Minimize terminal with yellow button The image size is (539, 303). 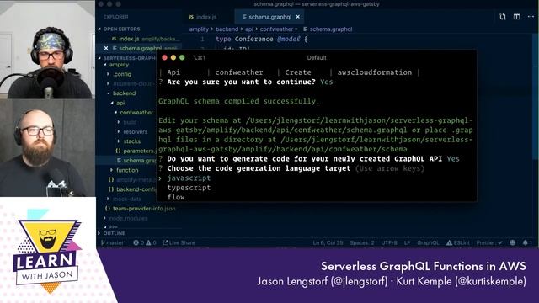173,58
